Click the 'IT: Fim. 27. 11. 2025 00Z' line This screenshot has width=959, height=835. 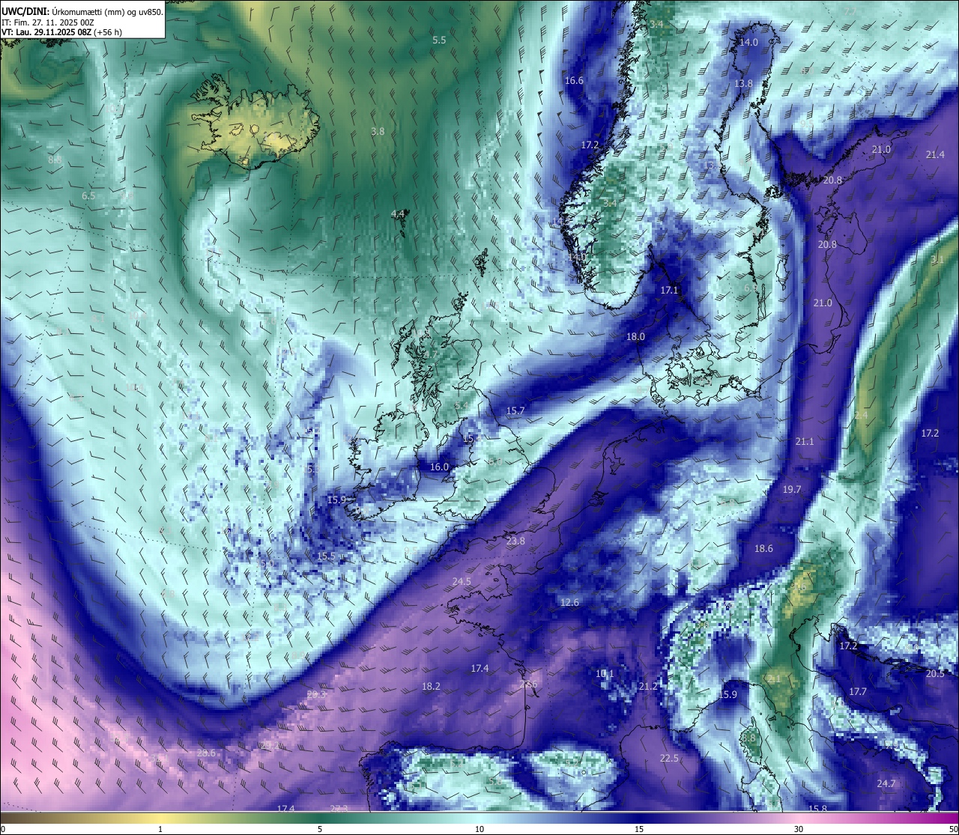pyautogui.click(x=47, y=22)
